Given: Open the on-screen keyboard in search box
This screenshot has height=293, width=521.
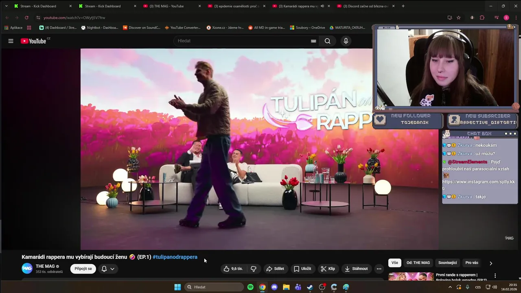Looking at the screenshot, I should (x=313, y=41).
